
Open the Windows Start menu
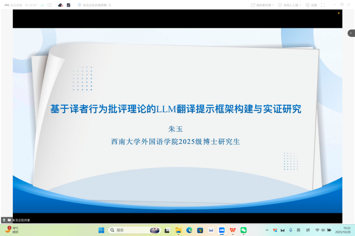pos(101,230)
